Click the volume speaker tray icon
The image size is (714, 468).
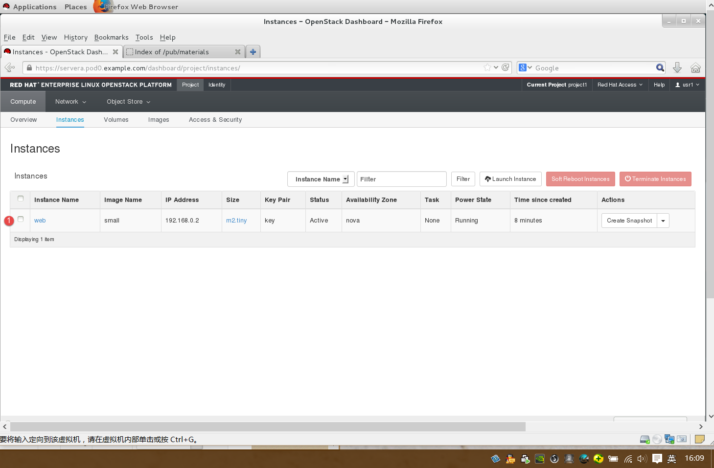[642, 459]
